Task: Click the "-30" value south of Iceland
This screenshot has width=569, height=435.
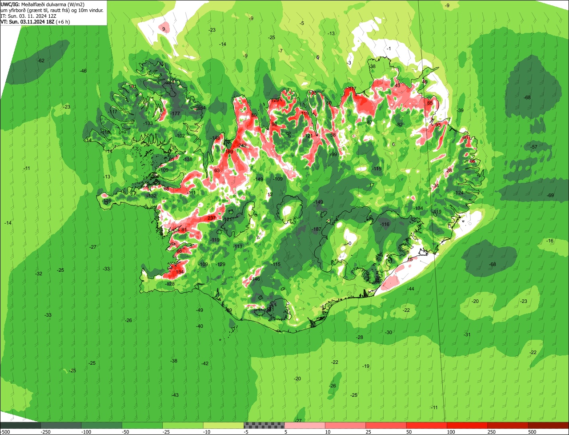Action: coord(389,333)
